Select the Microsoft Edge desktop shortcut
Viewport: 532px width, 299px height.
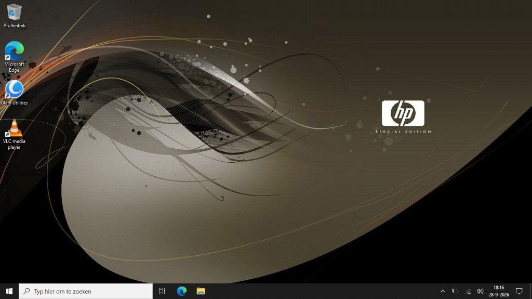[x=14, y=57]
